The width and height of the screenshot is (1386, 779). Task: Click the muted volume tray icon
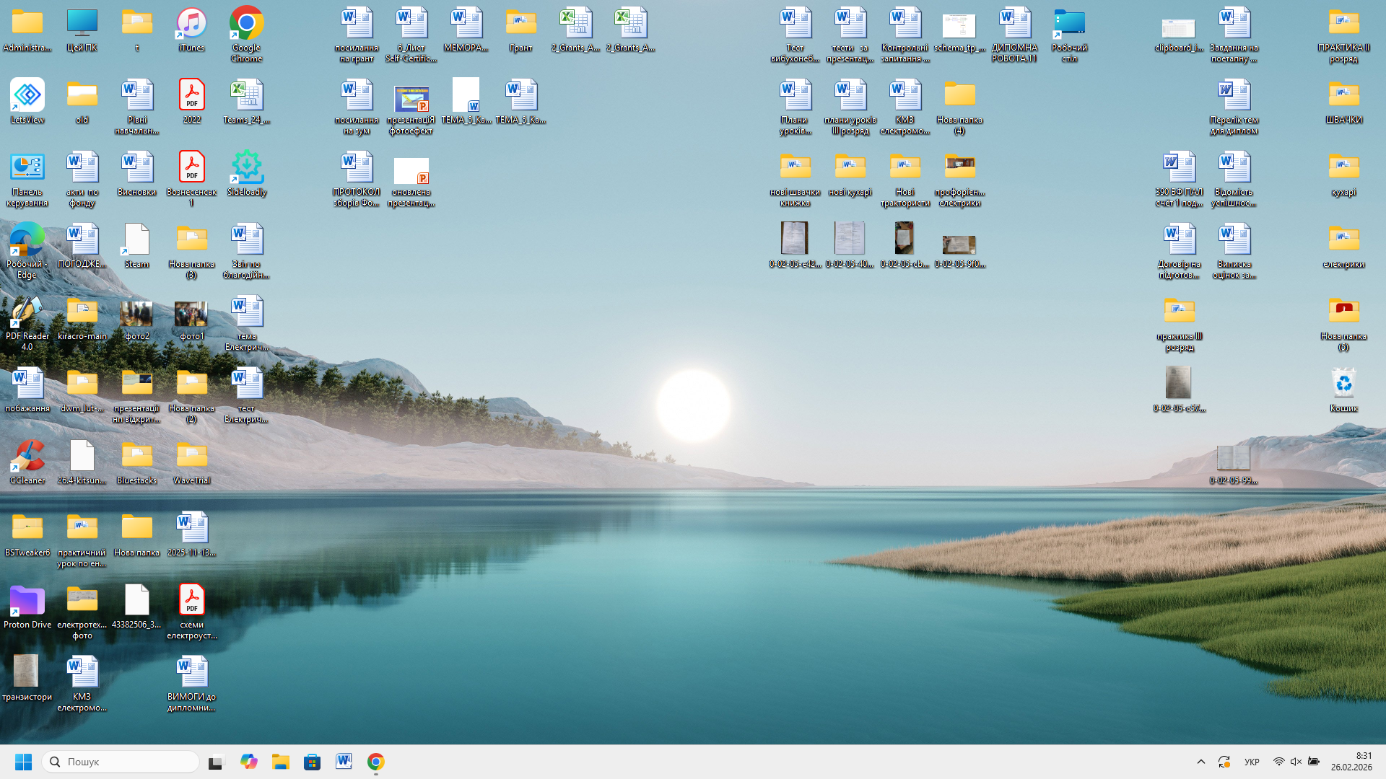point(1296,762)
